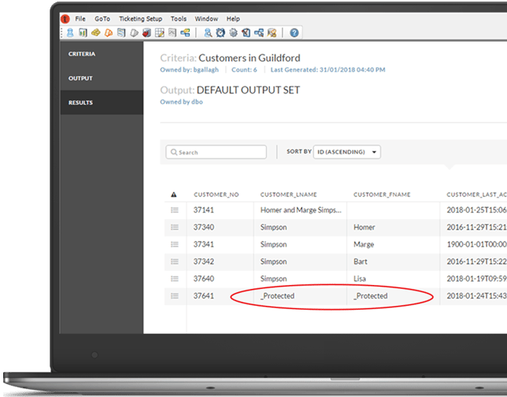Image resolution: width=507 pixels, height=397 pixels.
Task: Click the 'Owned by dbo' link
Action: point(181,102)
